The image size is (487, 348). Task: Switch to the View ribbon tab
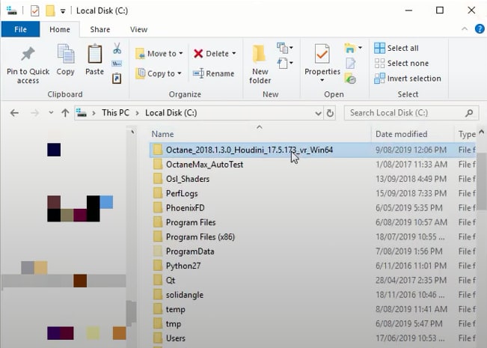pyautogui.click(x=138, y=29)
